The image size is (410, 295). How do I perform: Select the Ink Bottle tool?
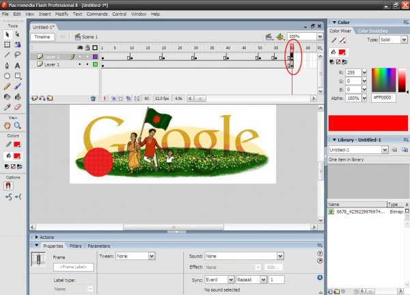coord(7,97)
